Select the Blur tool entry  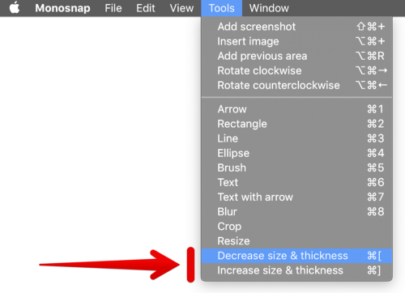pyautogui.click(x=296, y=212)
